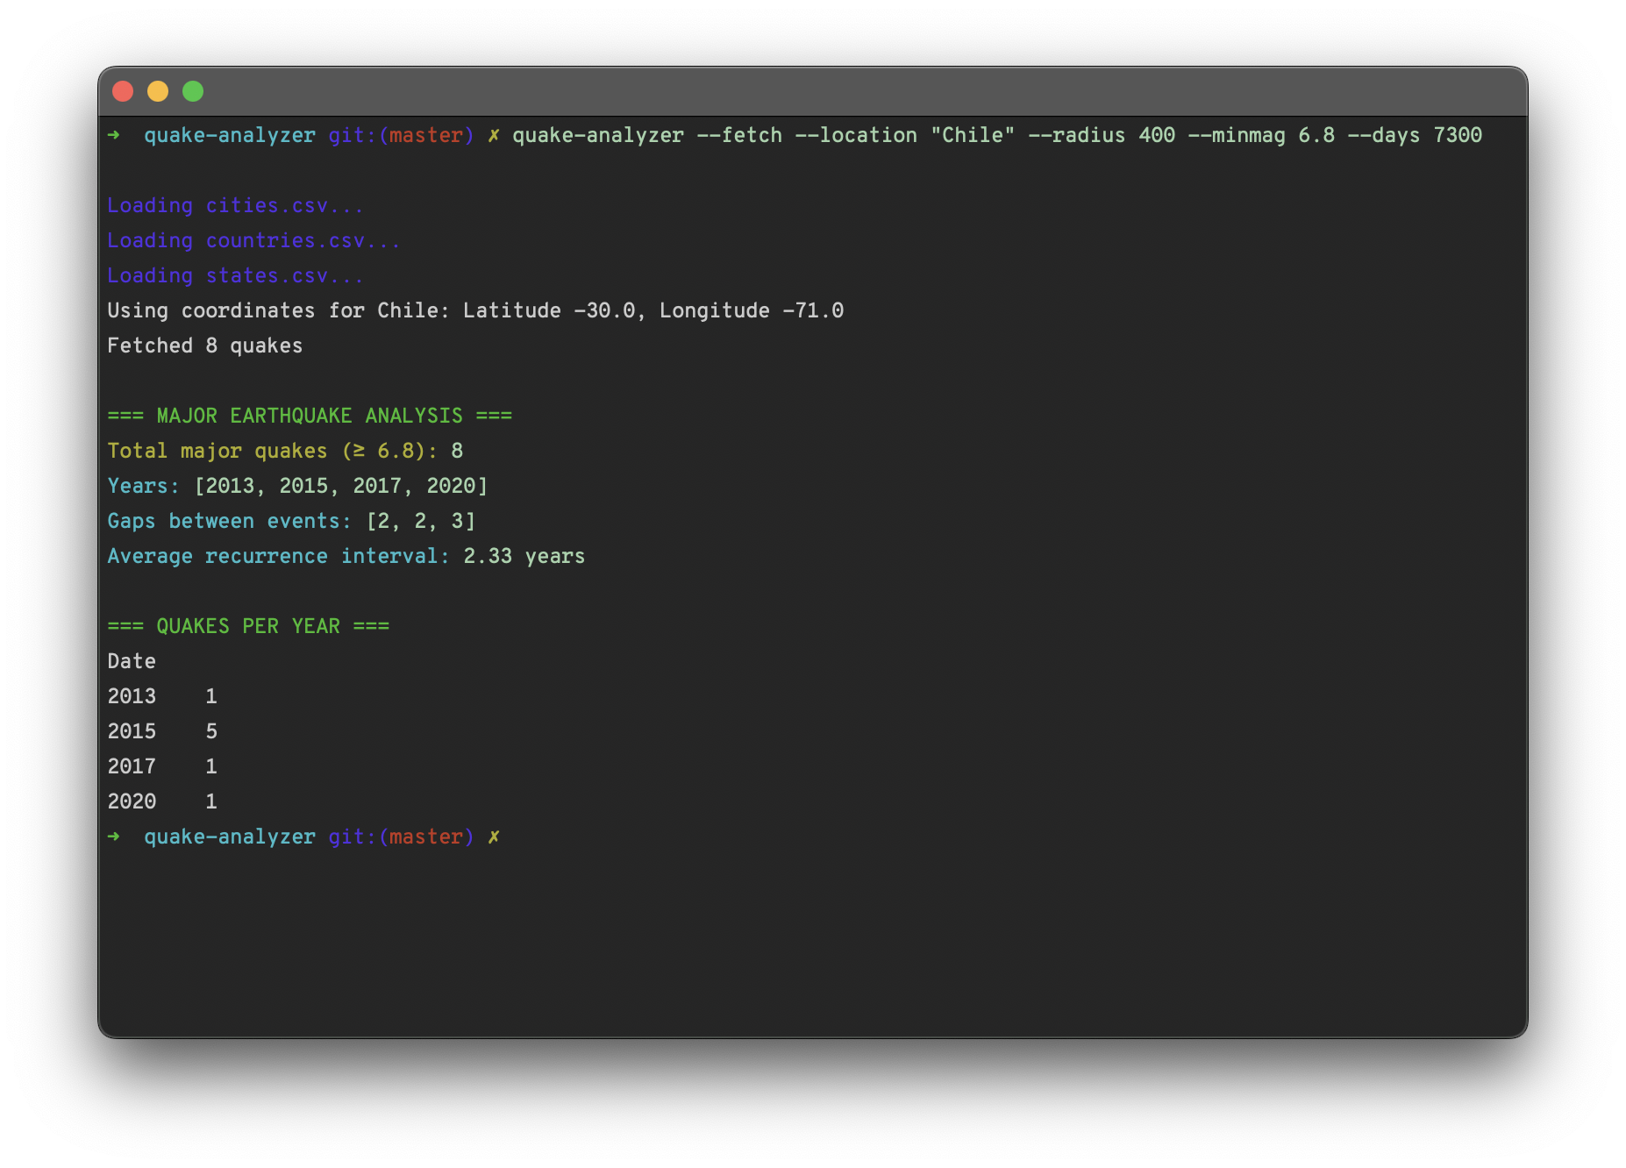Click the green arrow beside the first command prompt
Image resolution: width=1626 pixels, height=1168 pixels.
(x=115, y=135)
